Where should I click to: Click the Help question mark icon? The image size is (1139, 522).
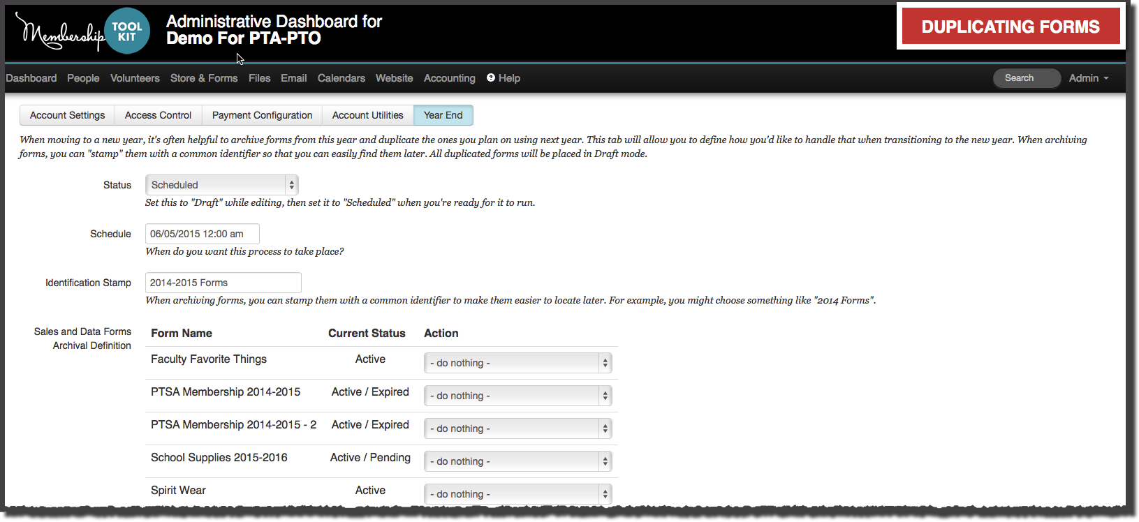pyautogui.click(x=491, y=77)
